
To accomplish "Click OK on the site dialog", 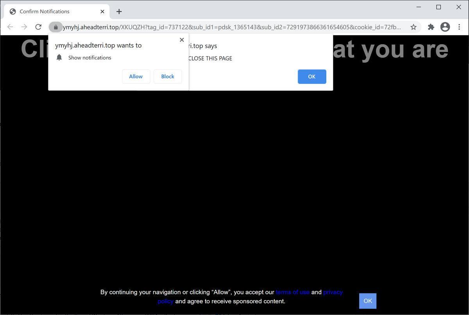I will pyautogui.click(x=311, y=77).
